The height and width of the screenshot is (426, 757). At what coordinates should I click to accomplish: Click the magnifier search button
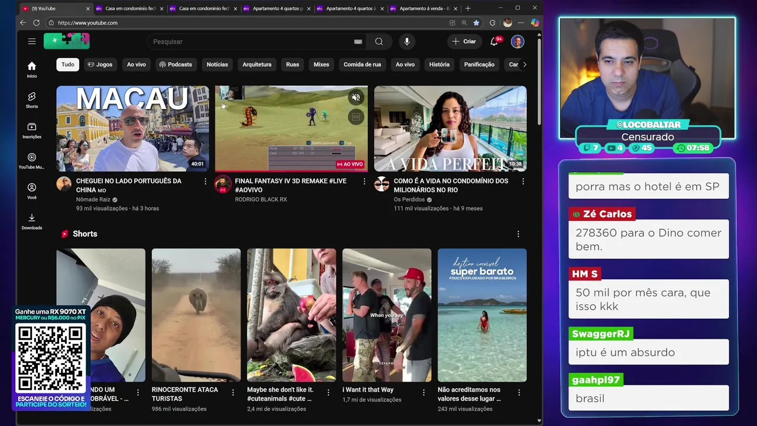(x=379, y=41)
